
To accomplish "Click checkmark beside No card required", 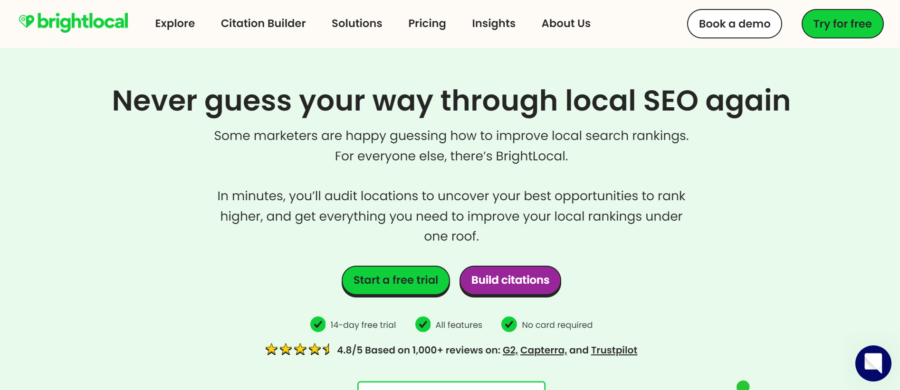I will pyautogui.click(x=509, y=325).
